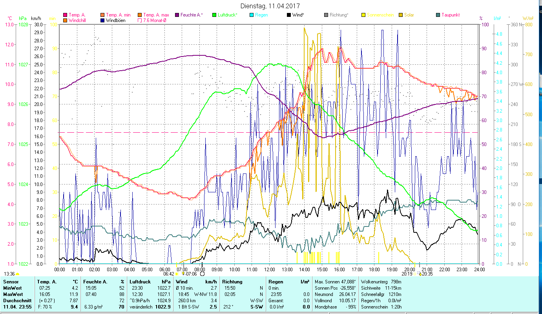Screen dimensions: 542x314
Task: Click the teal Taupunkt legend swatch
Action: [438, 15]
